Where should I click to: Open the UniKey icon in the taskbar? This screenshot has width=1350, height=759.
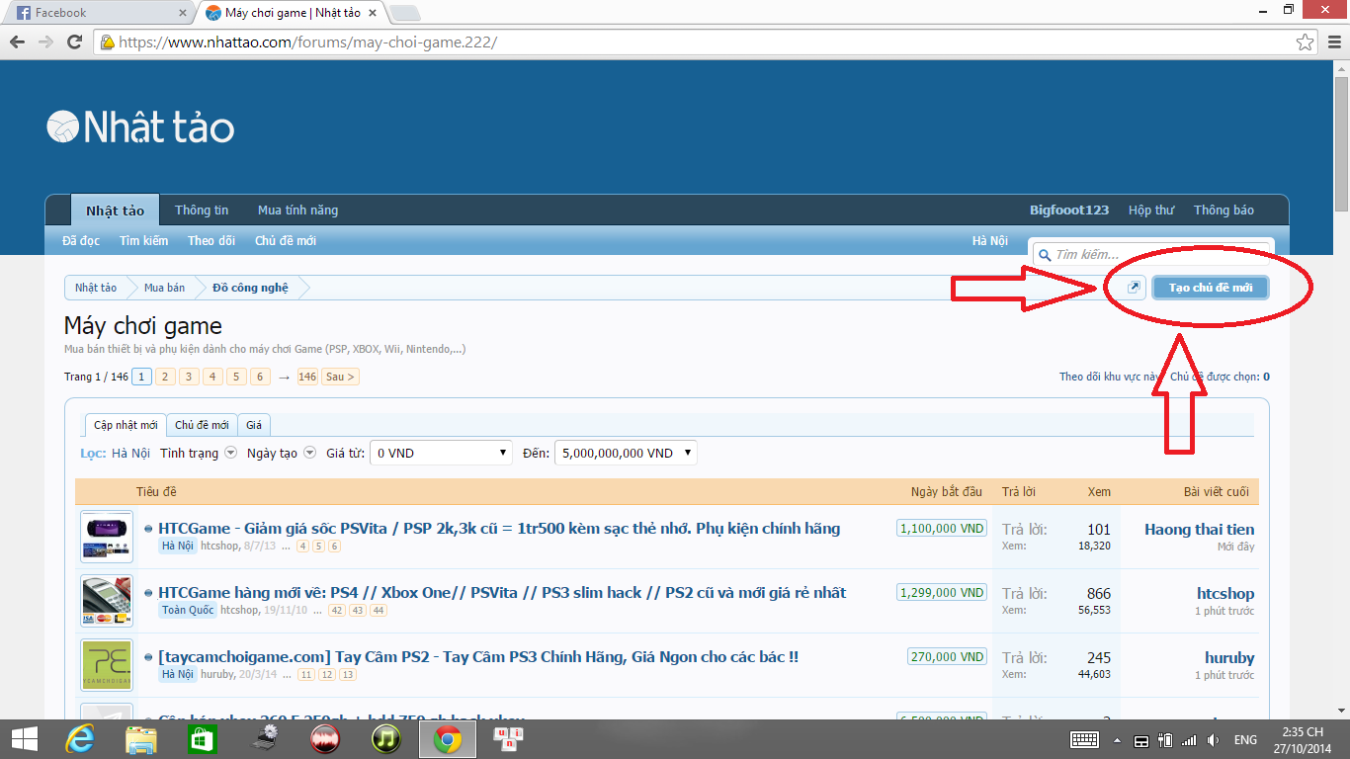(x=508, y=737)
